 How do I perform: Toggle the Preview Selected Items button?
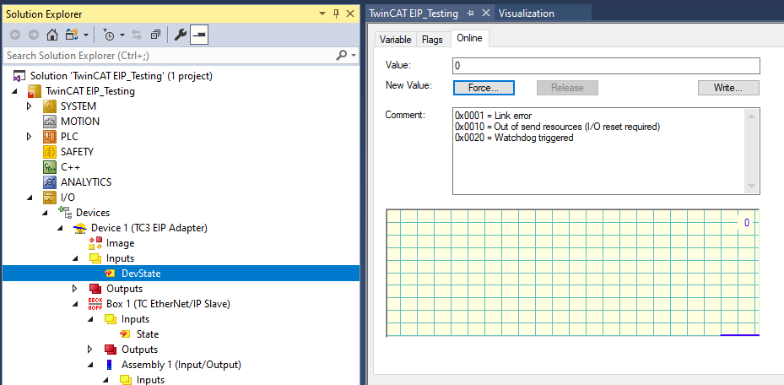coord(199,35)
